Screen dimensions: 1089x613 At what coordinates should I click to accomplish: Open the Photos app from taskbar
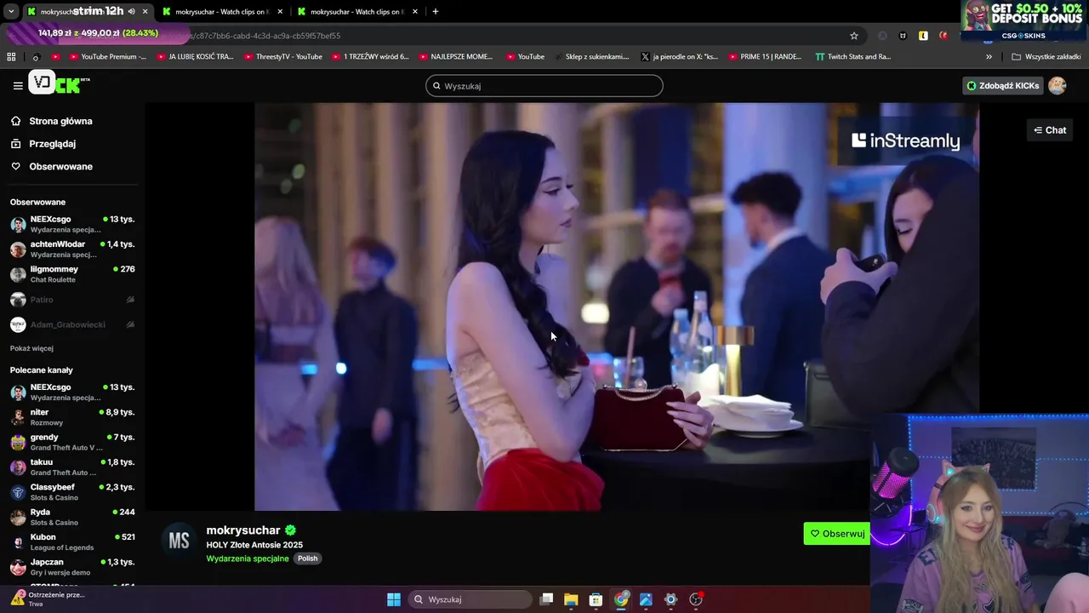click(646, 599)
